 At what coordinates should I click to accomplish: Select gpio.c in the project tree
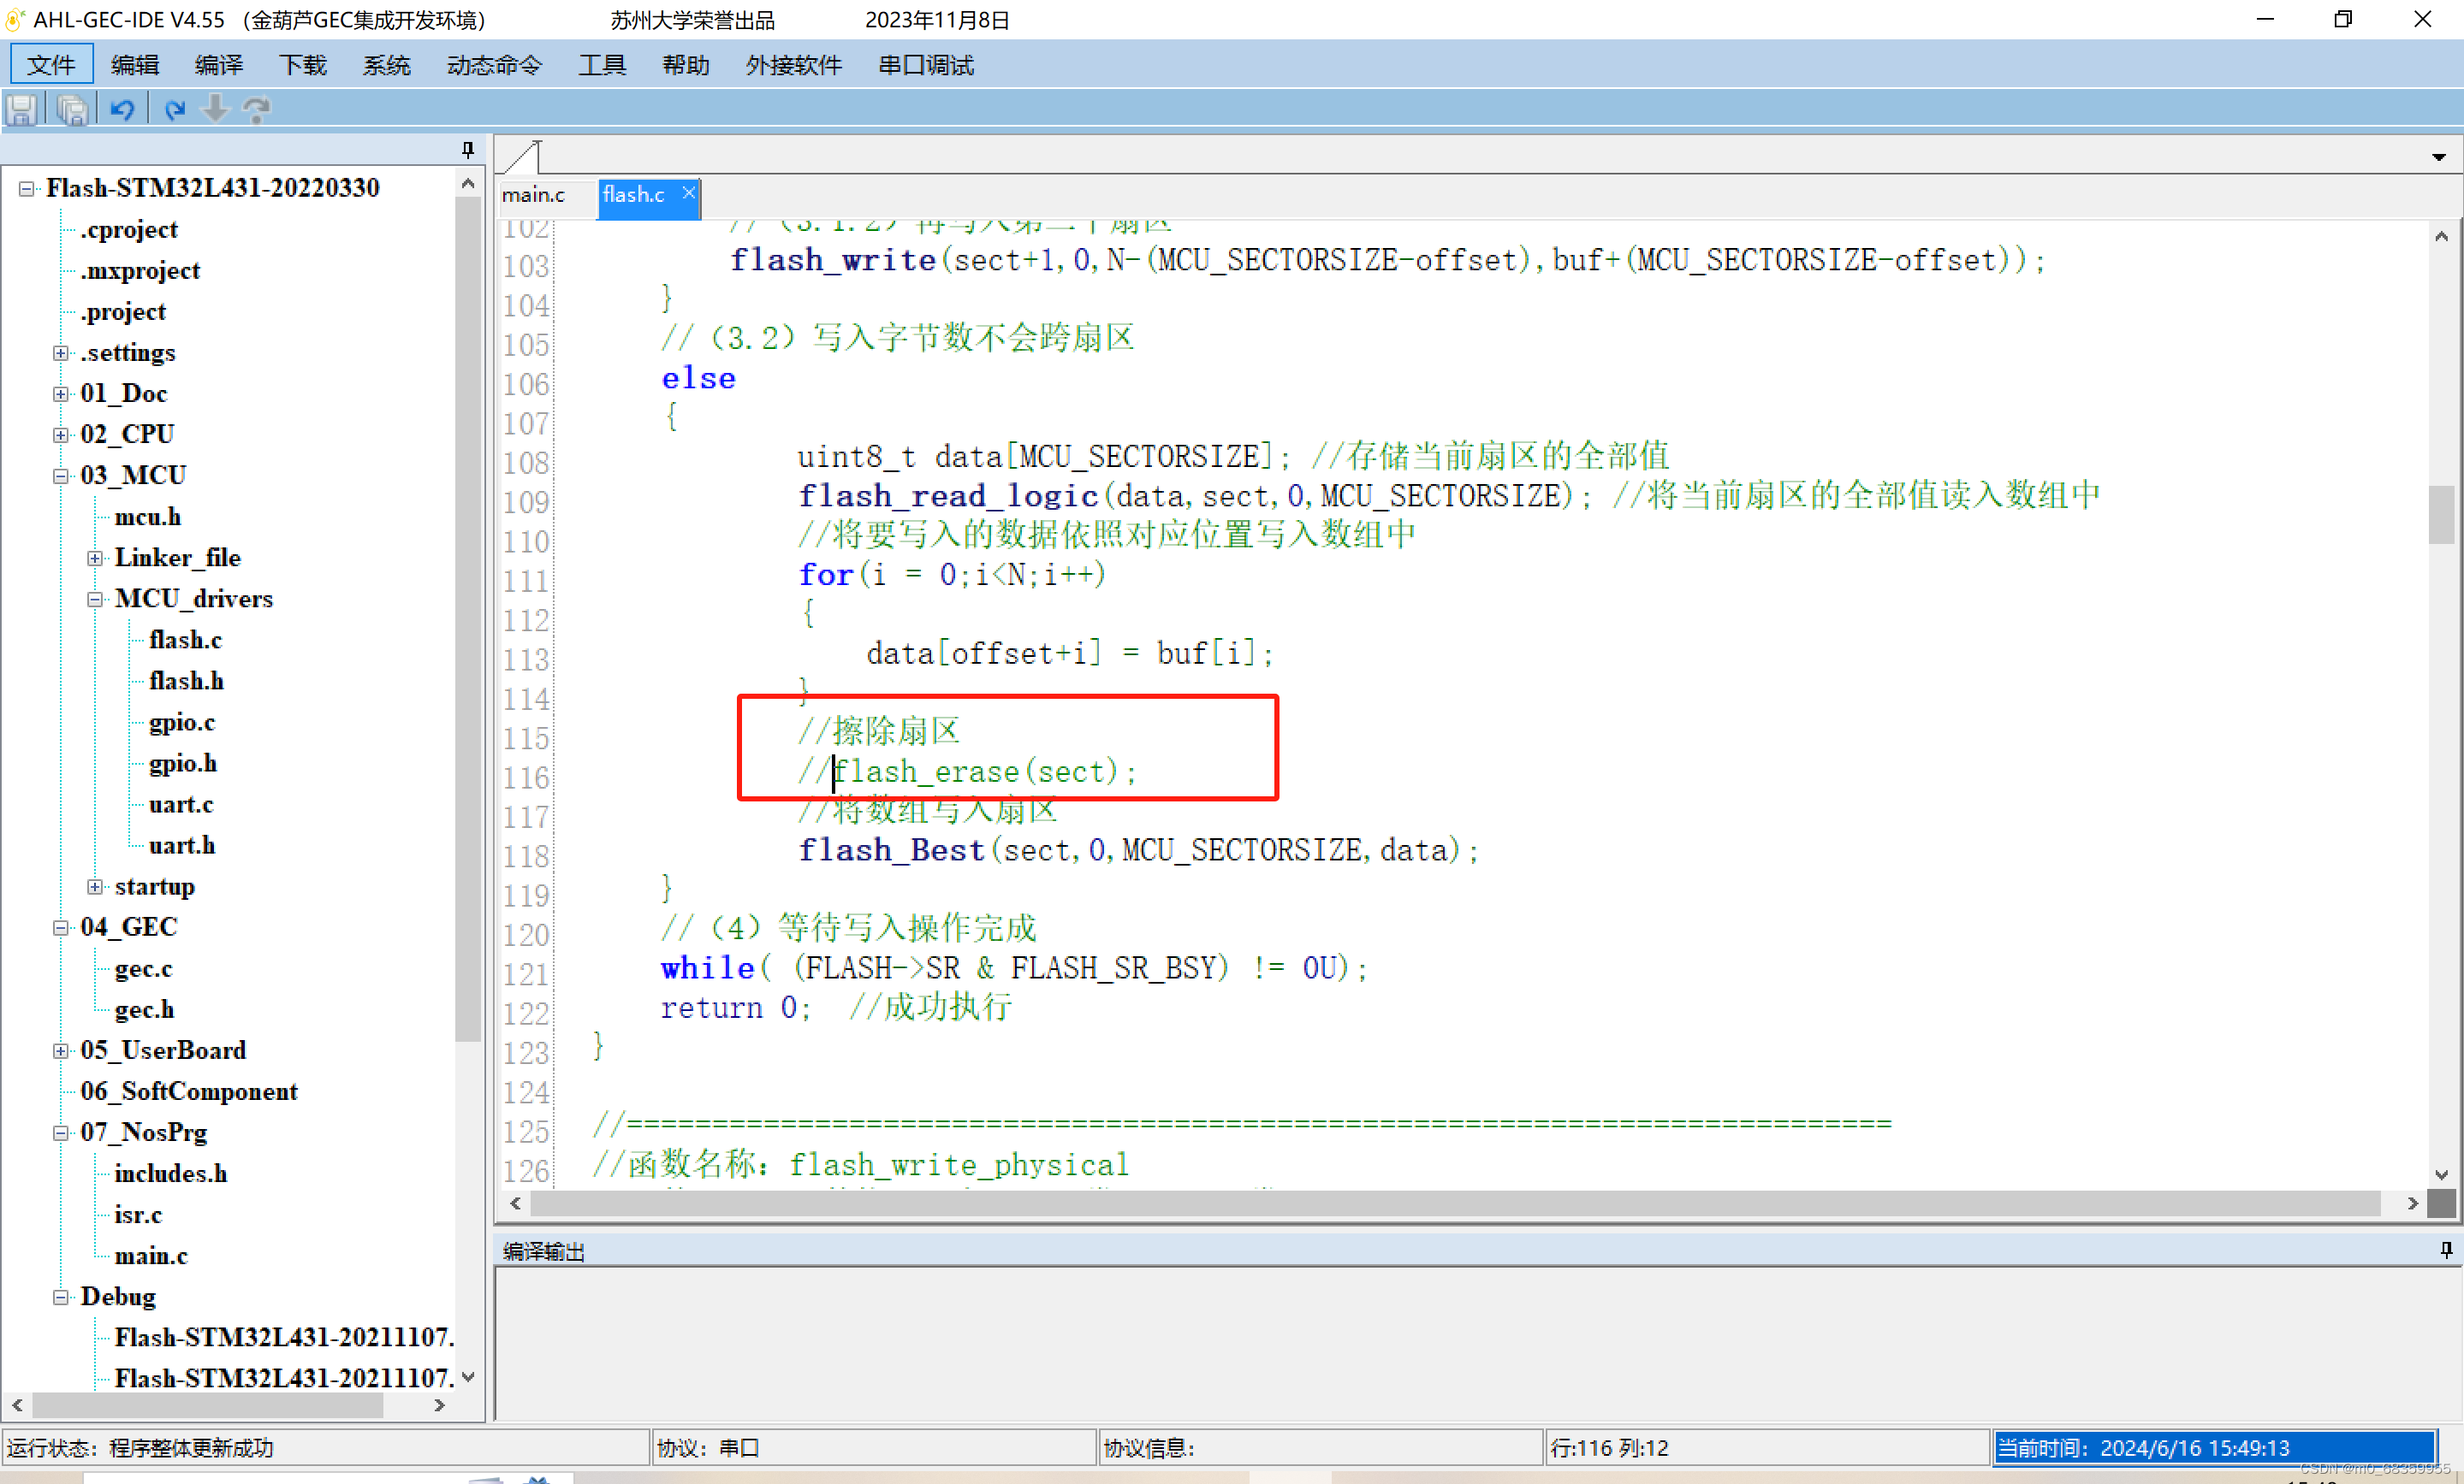(x=181, y=722)
